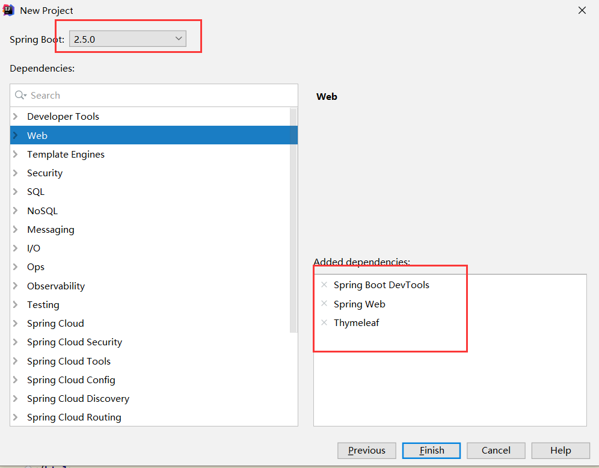Select the Spring Cloud Discovery row

154,398
